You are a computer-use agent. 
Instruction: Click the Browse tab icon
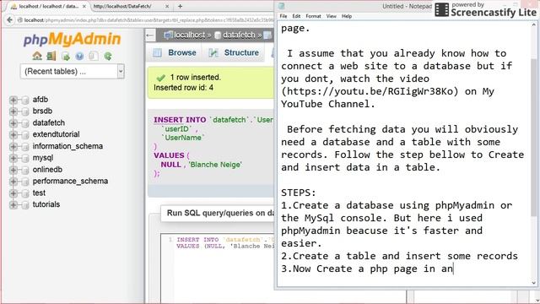(158, 52)
